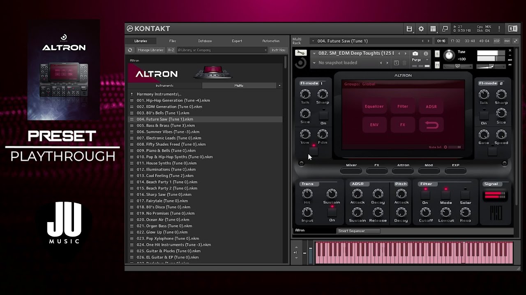Screen dimensions: 526x295
Task: Save snapshot using the disk icon
Action: coord(396,63)
